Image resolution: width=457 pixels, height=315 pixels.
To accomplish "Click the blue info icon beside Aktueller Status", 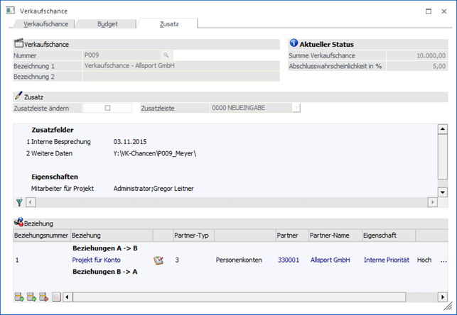I will 295,43.
